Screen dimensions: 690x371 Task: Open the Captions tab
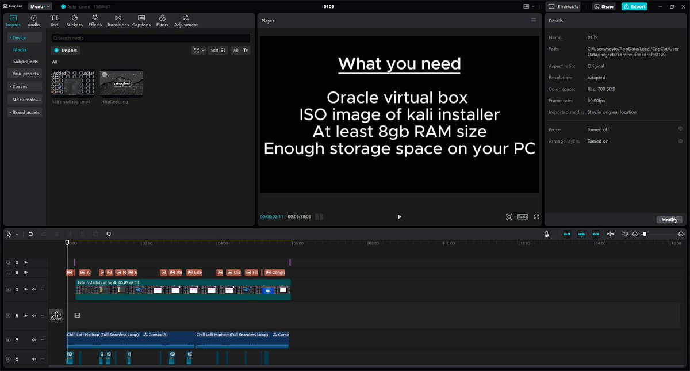tap(141, 21)
